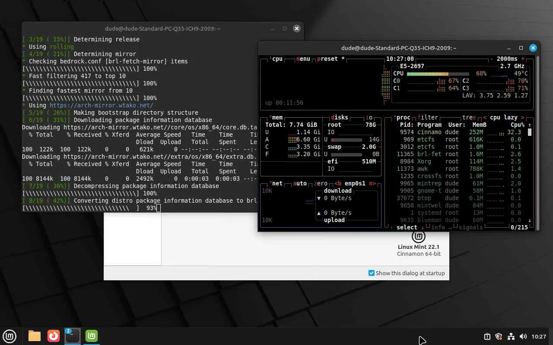Click the root disk used bar showing 14G
The width and height of the screenshot is (553, 345).
click(346, 140)
